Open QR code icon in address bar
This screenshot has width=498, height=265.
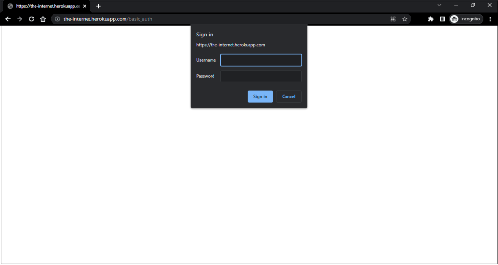click(x=393, y=19)
